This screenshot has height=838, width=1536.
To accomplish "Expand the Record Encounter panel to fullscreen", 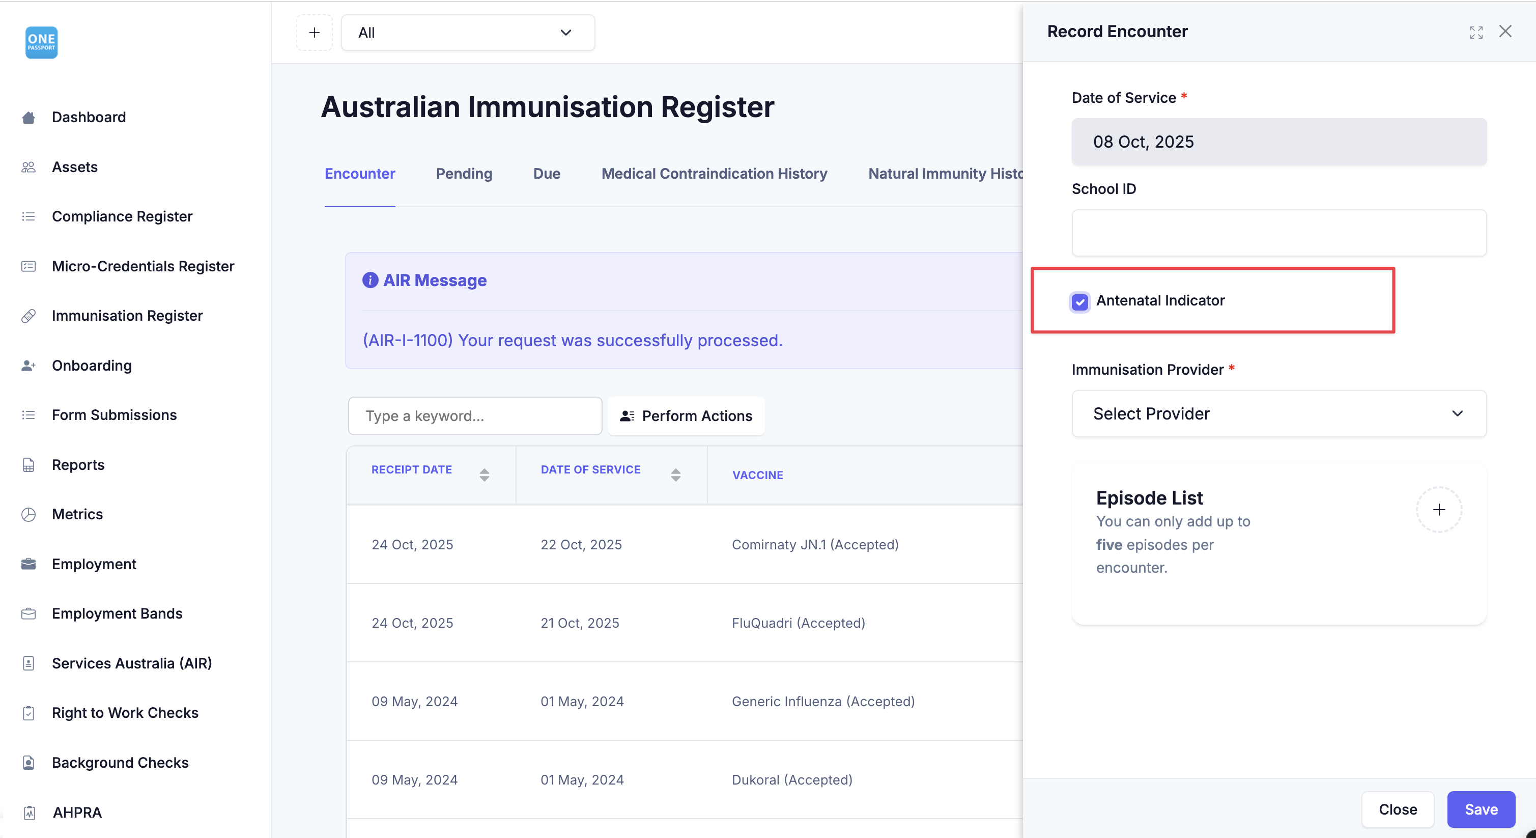I will (x=1476, y=32).
